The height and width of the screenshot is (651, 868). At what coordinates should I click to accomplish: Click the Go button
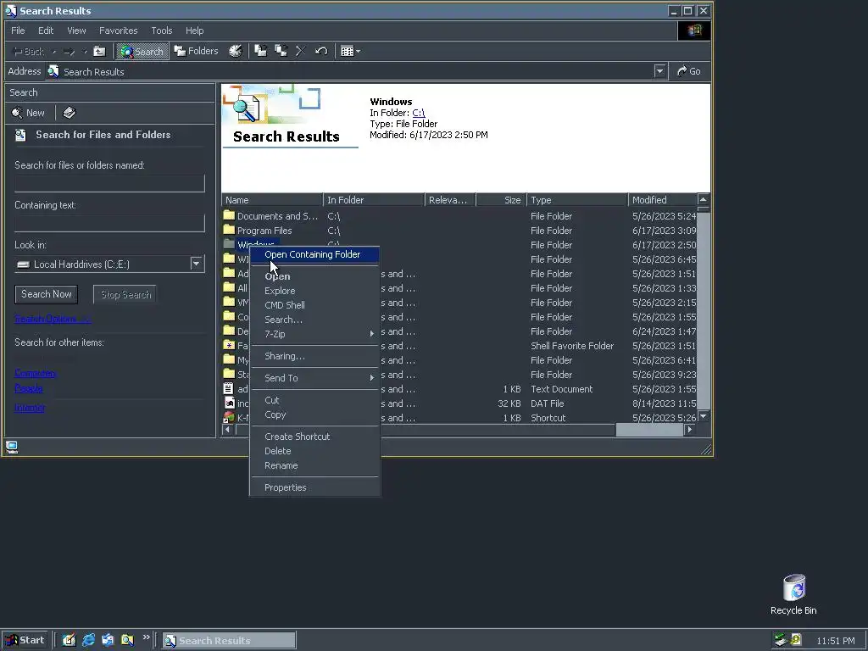coord(689,71)
